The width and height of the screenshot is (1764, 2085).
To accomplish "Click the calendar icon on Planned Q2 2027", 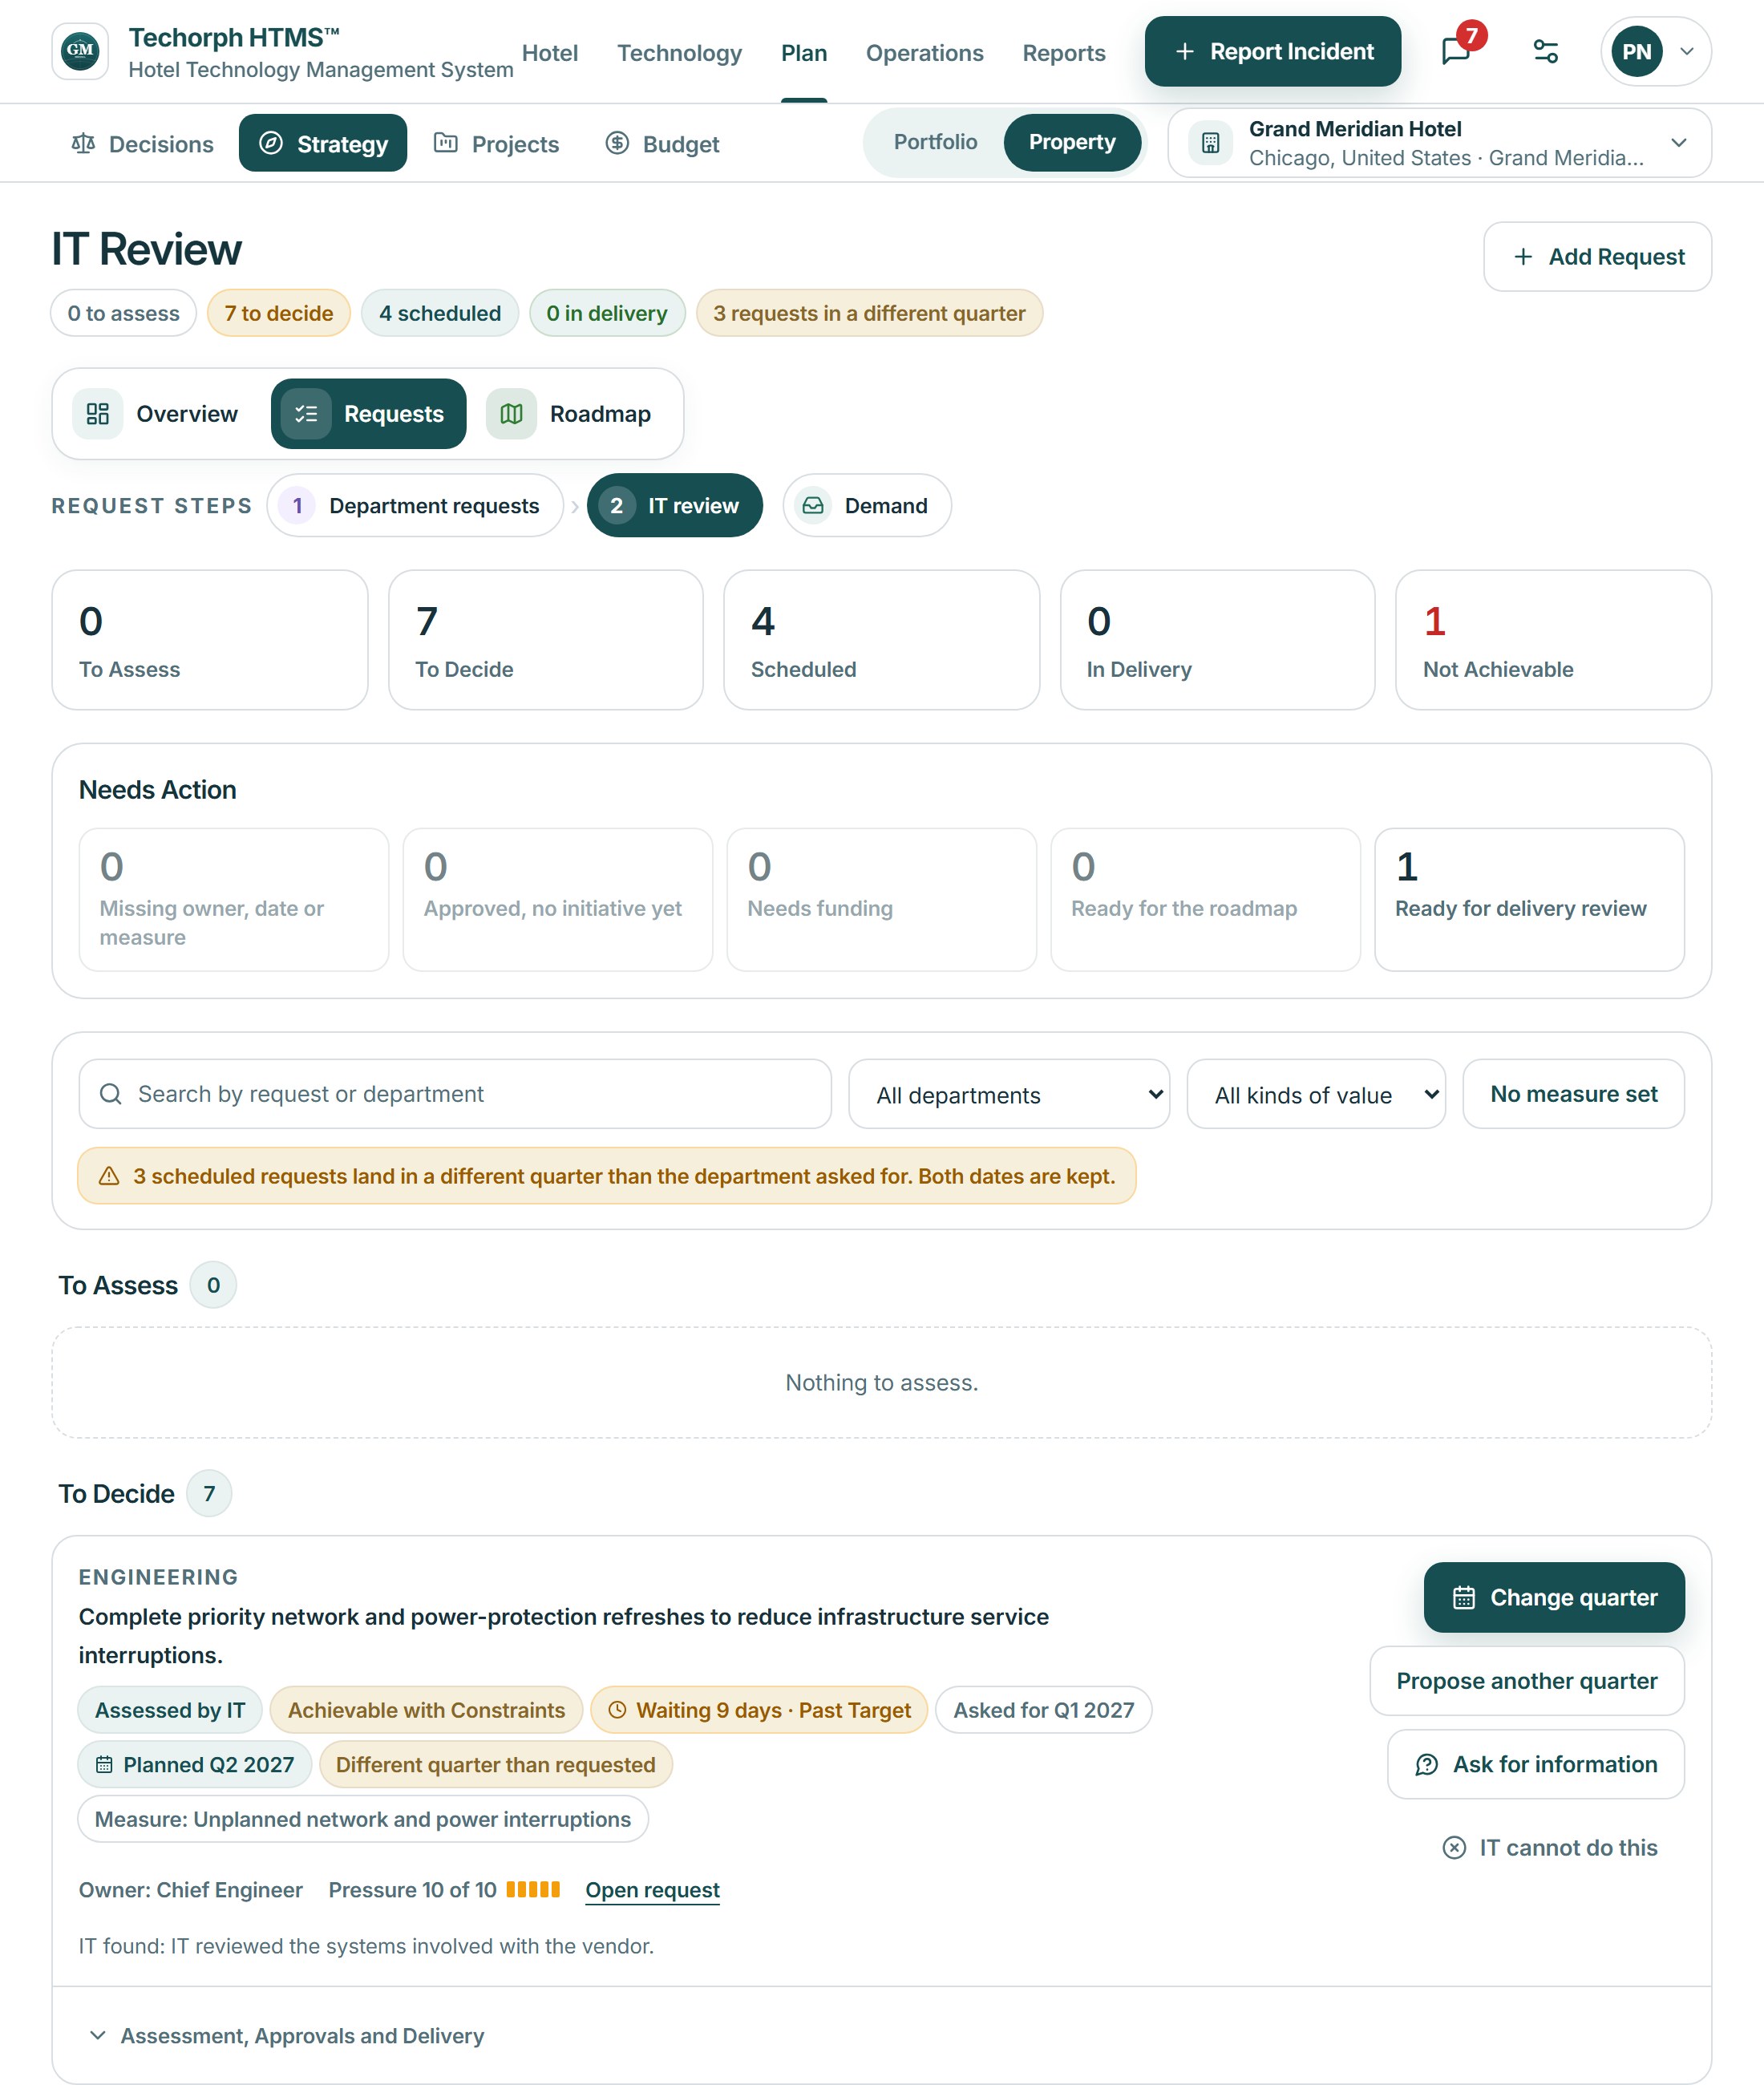I will click(x=104, y=1765).
